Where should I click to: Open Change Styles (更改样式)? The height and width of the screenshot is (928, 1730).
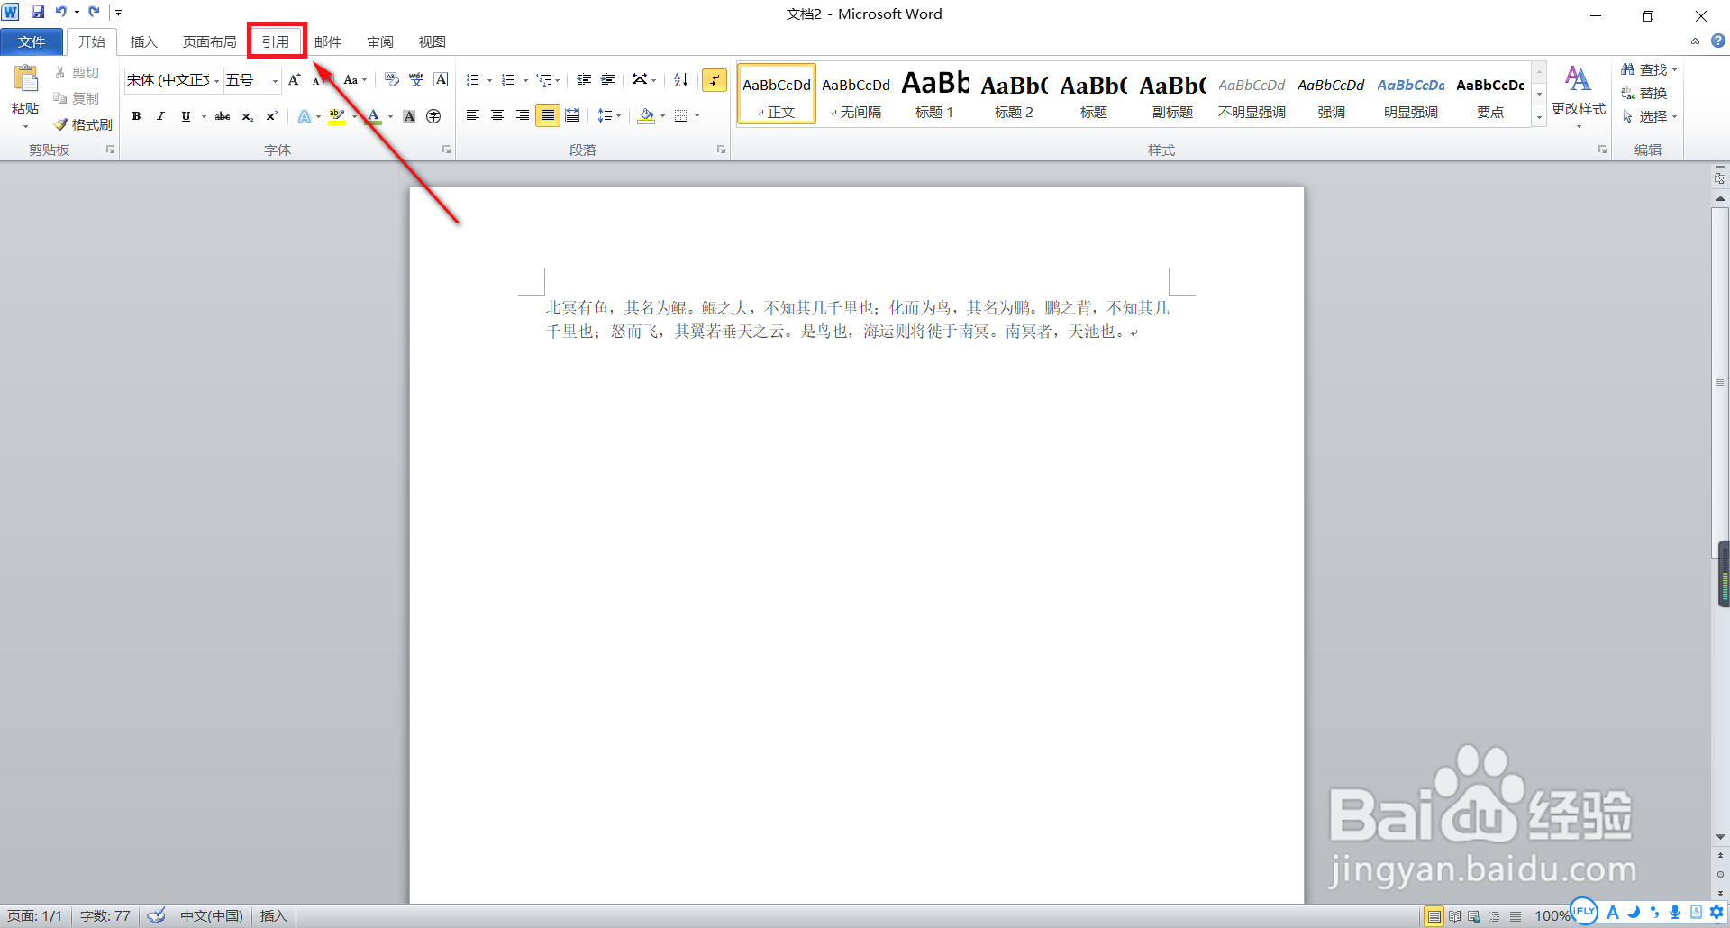[x=1579, y=95]
